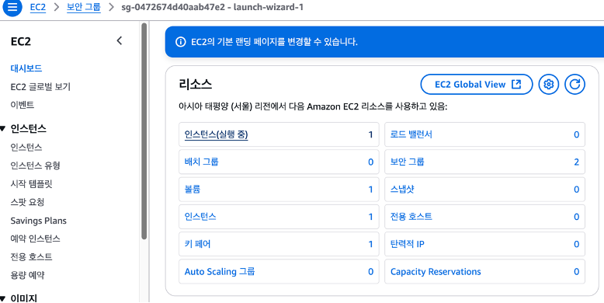Open the hamburger navigation menu

click(12, 7)
